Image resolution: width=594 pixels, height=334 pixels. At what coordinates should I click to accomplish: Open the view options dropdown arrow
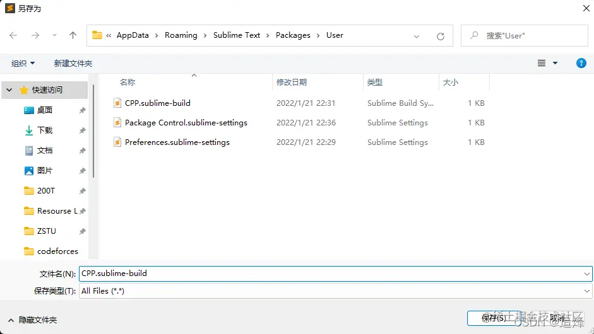(555, 63)
